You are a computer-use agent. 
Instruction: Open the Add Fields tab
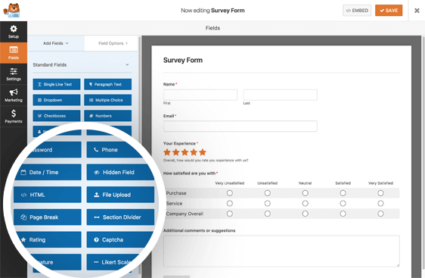coord(56,43)
